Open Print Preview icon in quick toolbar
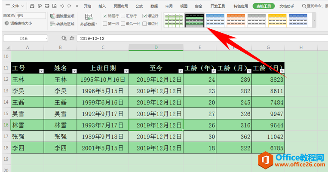The image size is (328, 172). 54,6
